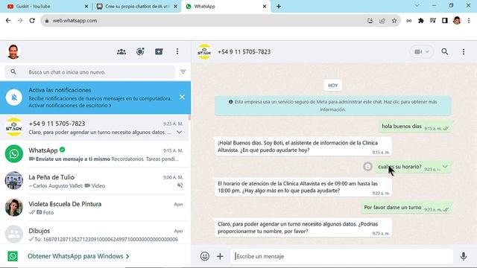477x268 pixels.
Task: Search within this conversation
Action: 445,51
